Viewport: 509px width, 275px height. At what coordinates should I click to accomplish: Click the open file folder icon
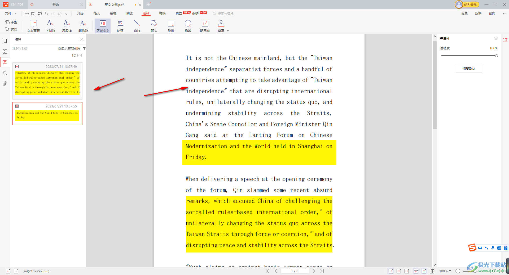click(x=27, y=13)
